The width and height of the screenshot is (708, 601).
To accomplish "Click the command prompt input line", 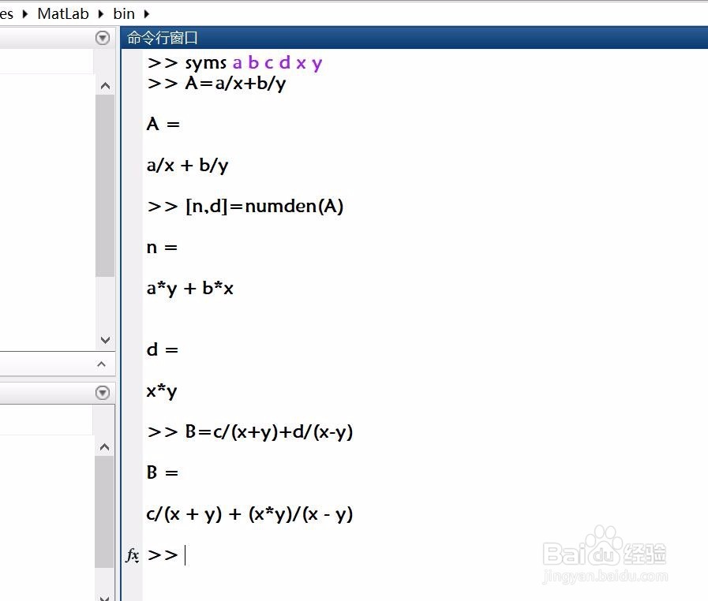I will click(425, 555).
